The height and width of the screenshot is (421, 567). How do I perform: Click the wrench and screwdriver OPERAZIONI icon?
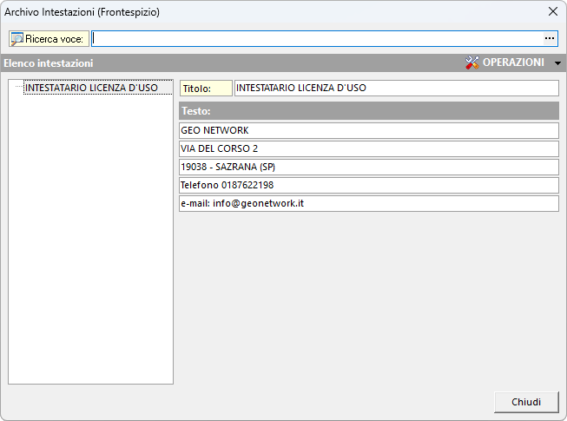472,63
